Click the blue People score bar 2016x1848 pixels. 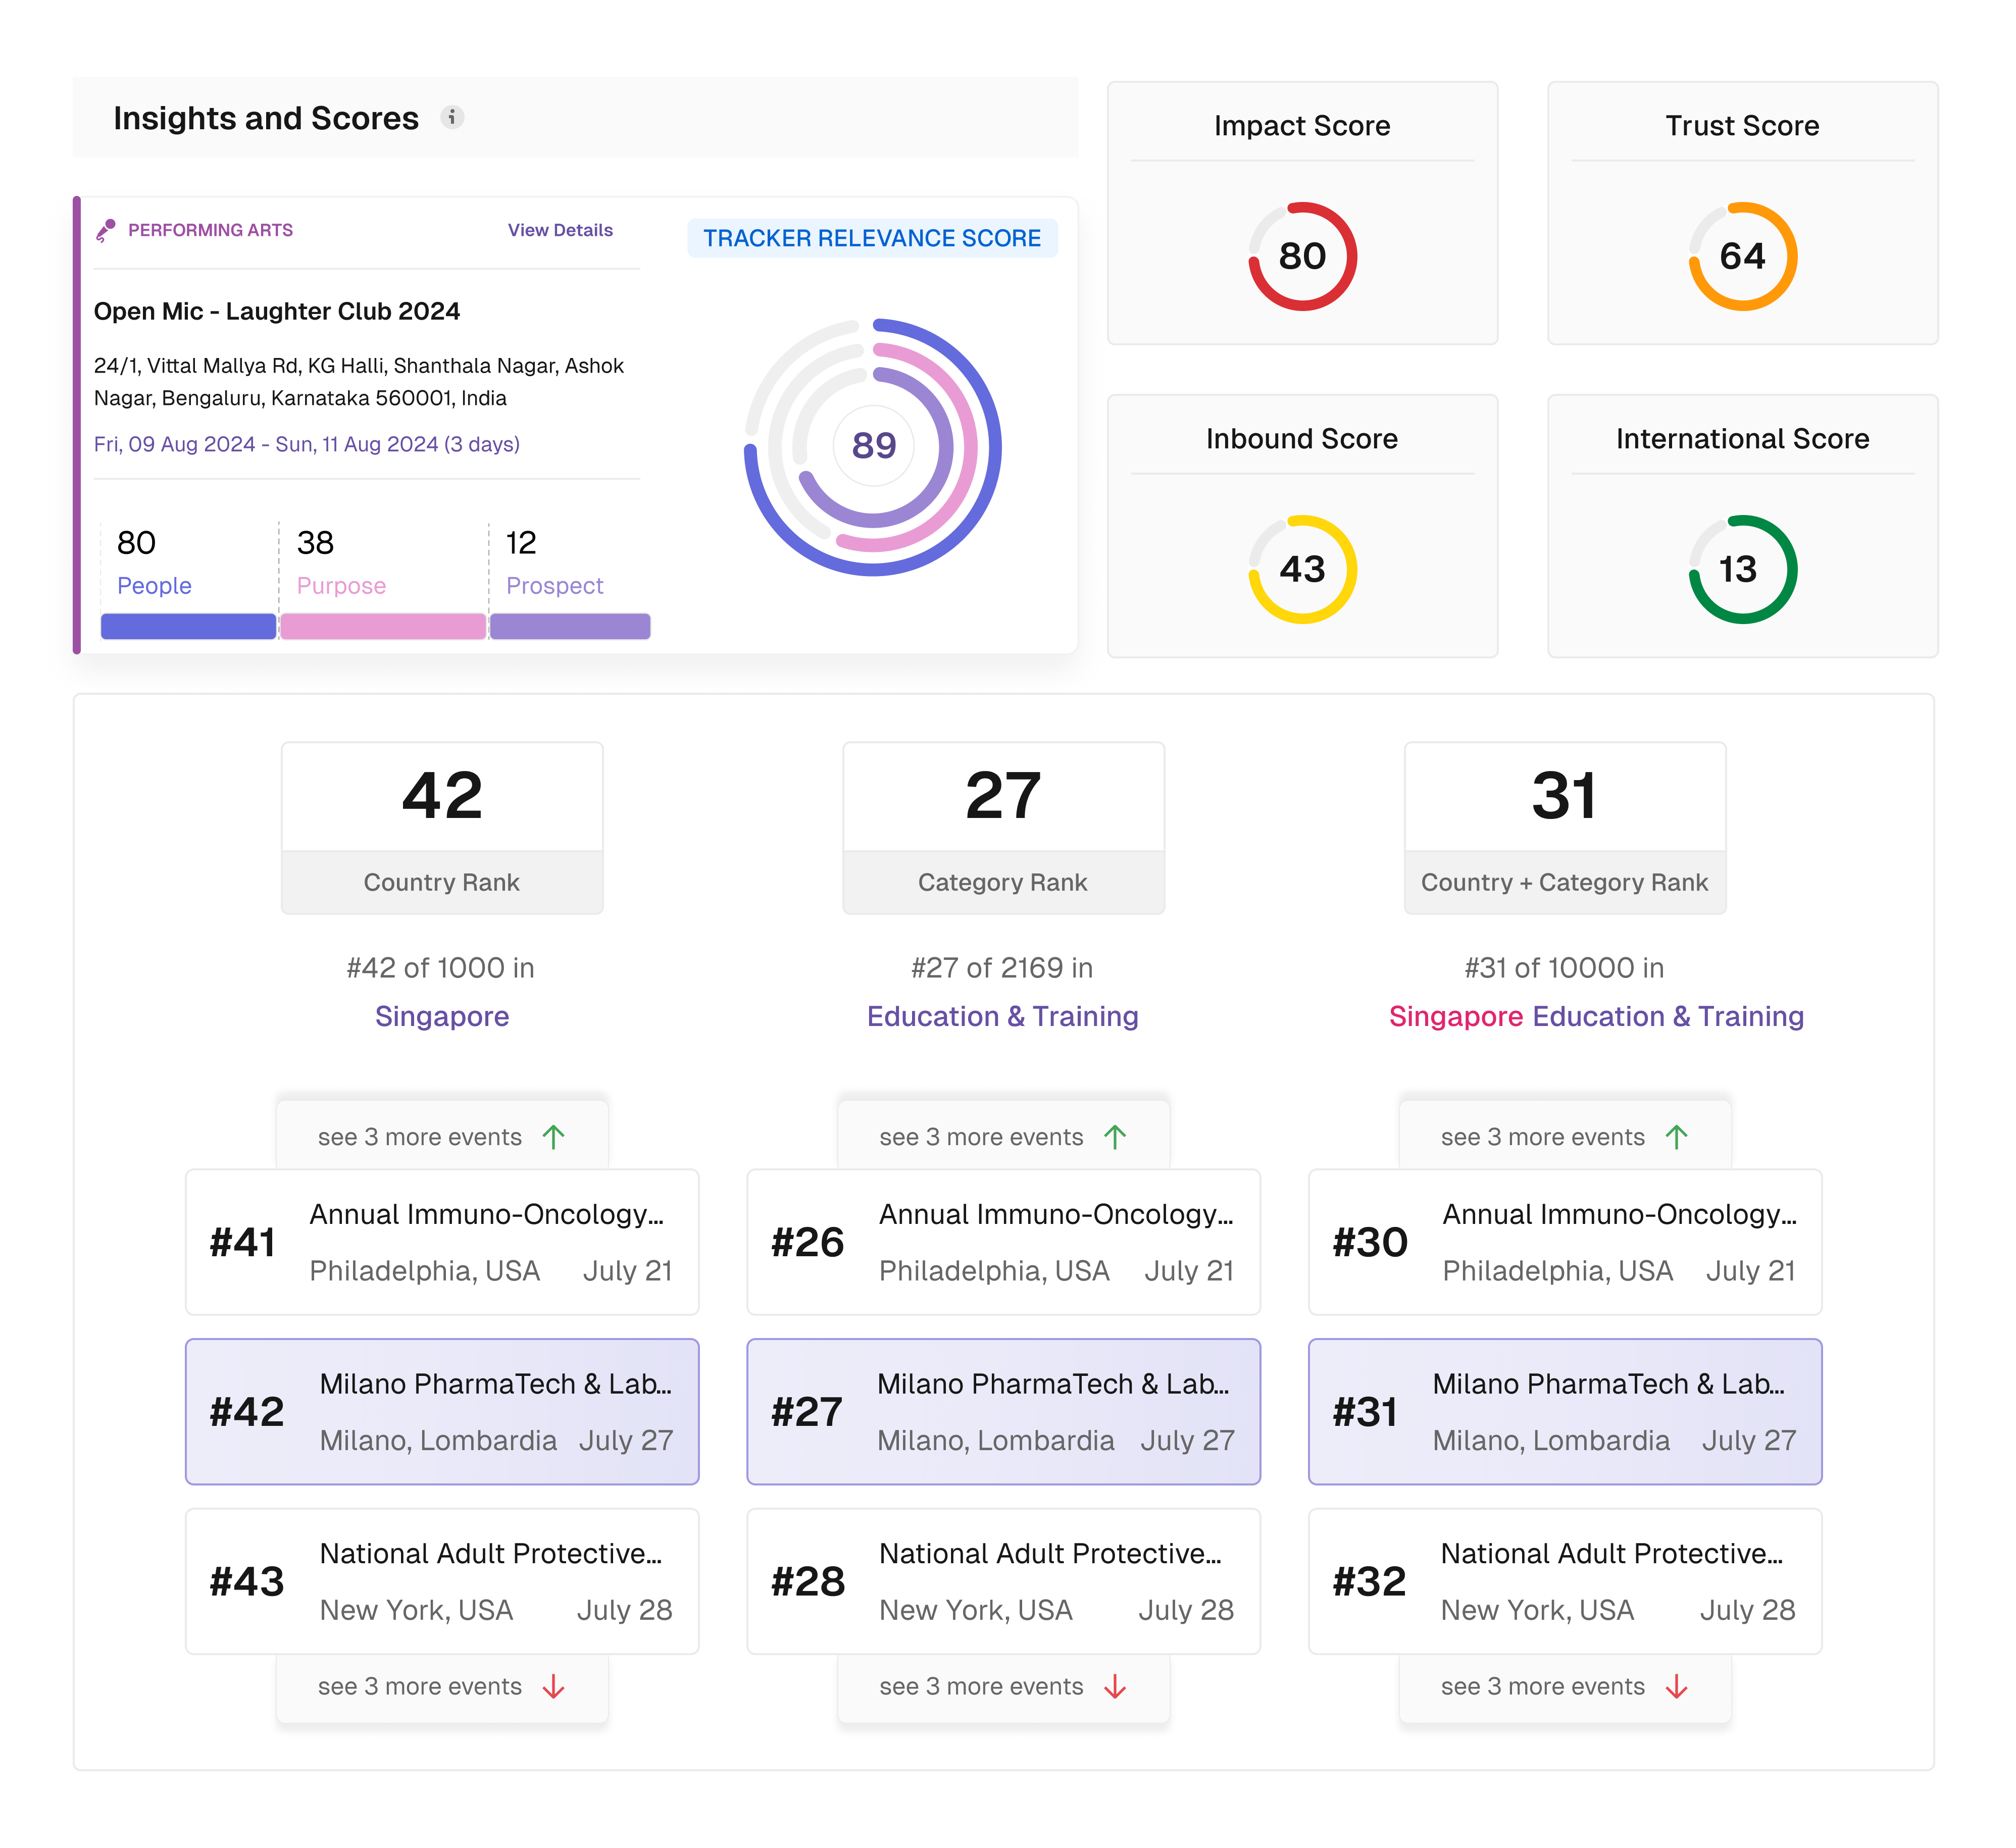point(188,626)
